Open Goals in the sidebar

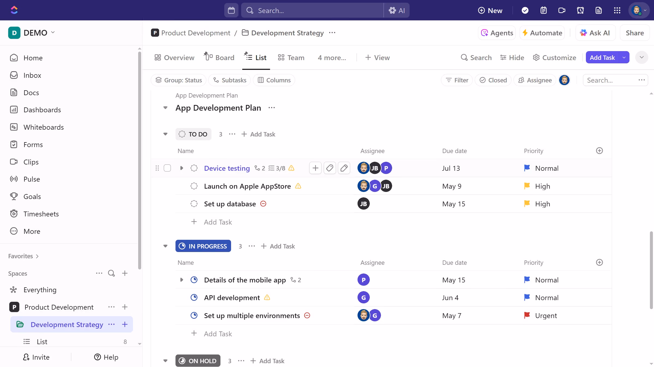(25, 197)
